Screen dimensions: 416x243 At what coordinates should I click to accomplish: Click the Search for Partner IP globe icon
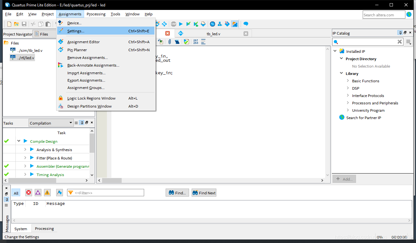point(342,117)
